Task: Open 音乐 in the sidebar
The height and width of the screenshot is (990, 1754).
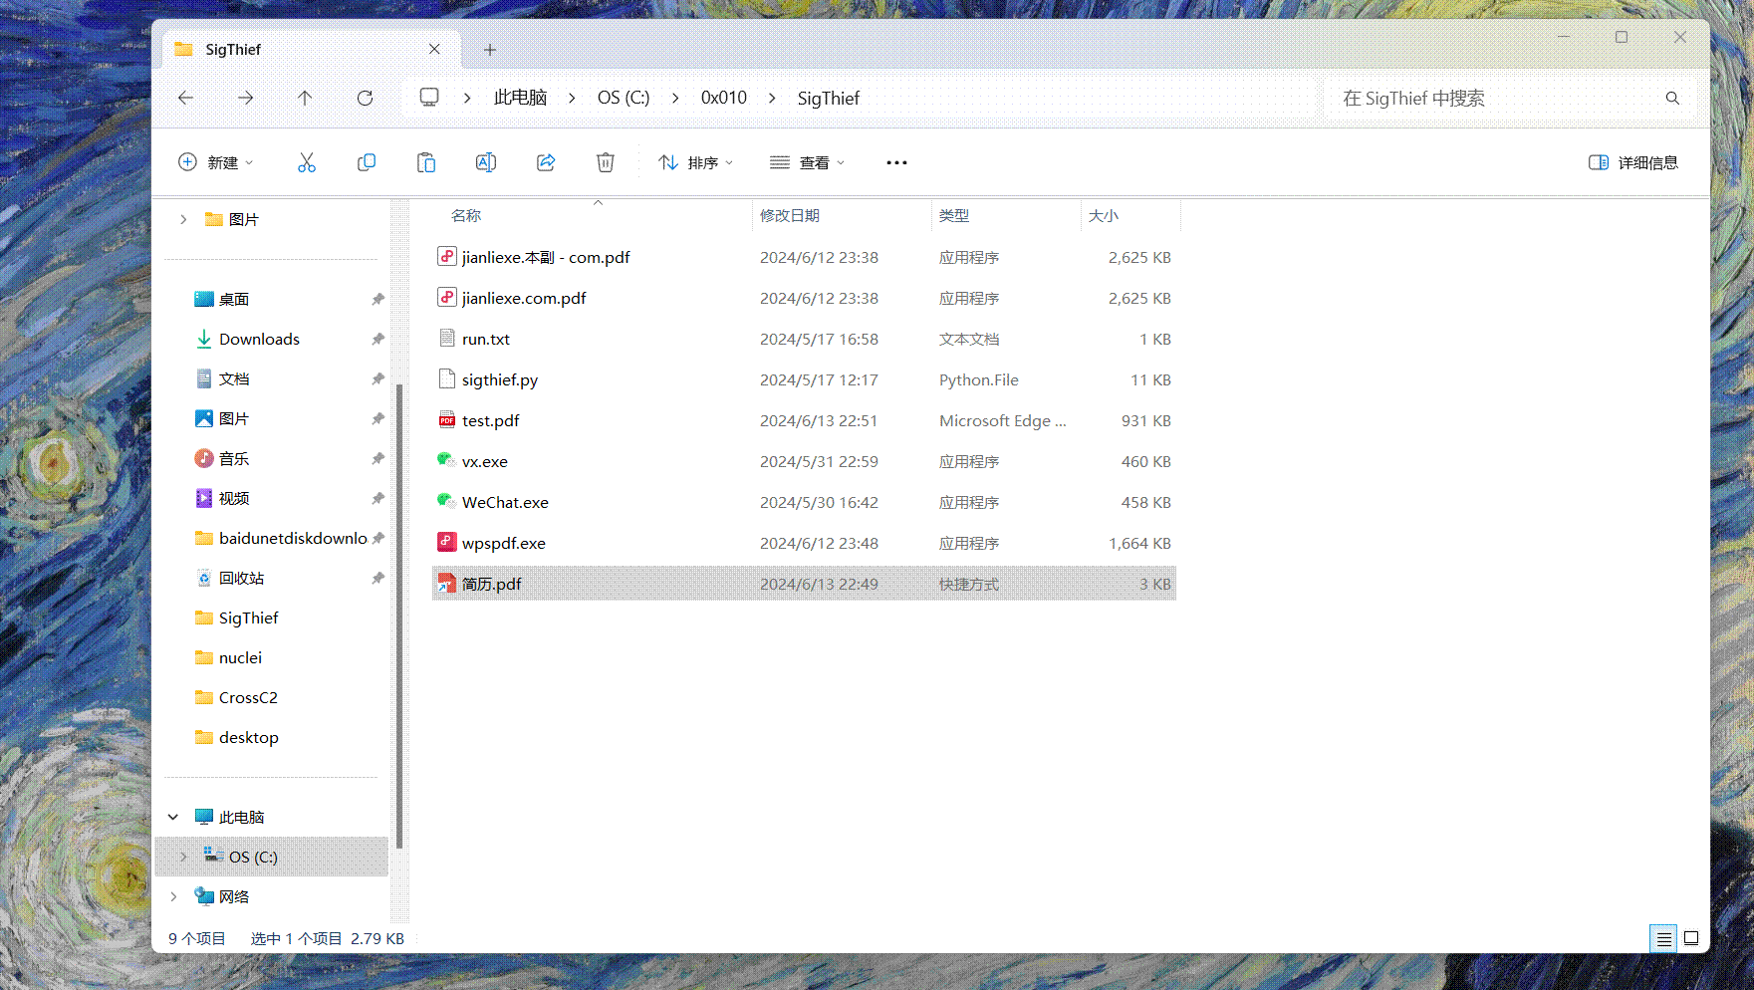Action: (x=233, y=458)
